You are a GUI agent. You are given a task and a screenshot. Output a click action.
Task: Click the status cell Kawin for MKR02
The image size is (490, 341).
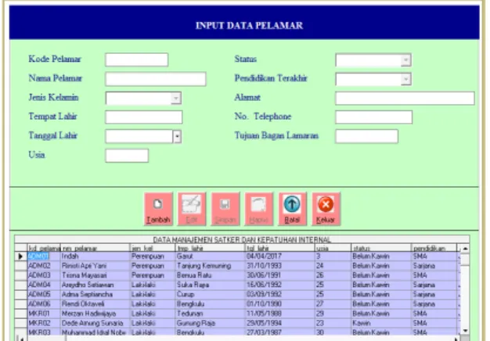coord(381,323)
